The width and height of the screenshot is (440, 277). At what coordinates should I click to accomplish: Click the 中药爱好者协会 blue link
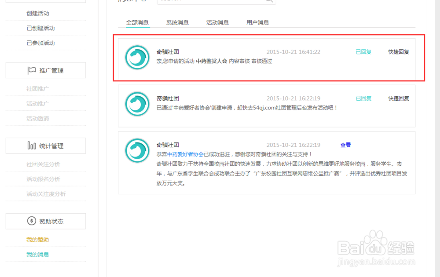coord(191,154)
